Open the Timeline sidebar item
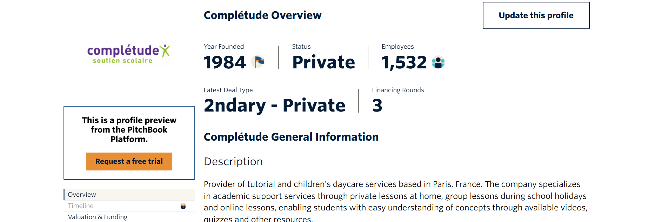The height and width of the screenshot is (222, 655). pos(81,206)
